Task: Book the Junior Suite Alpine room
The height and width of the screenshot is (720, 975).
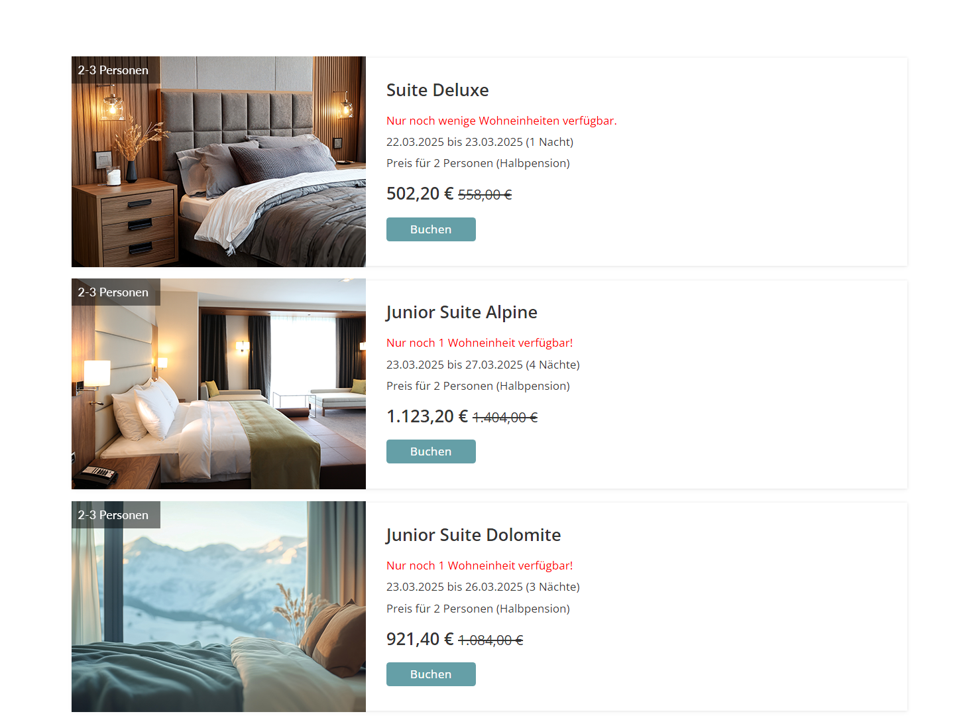Action: pos(431,451)
